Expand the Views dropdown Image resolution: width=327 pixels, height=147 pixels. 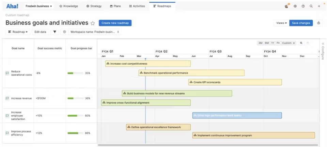(281, 23)
